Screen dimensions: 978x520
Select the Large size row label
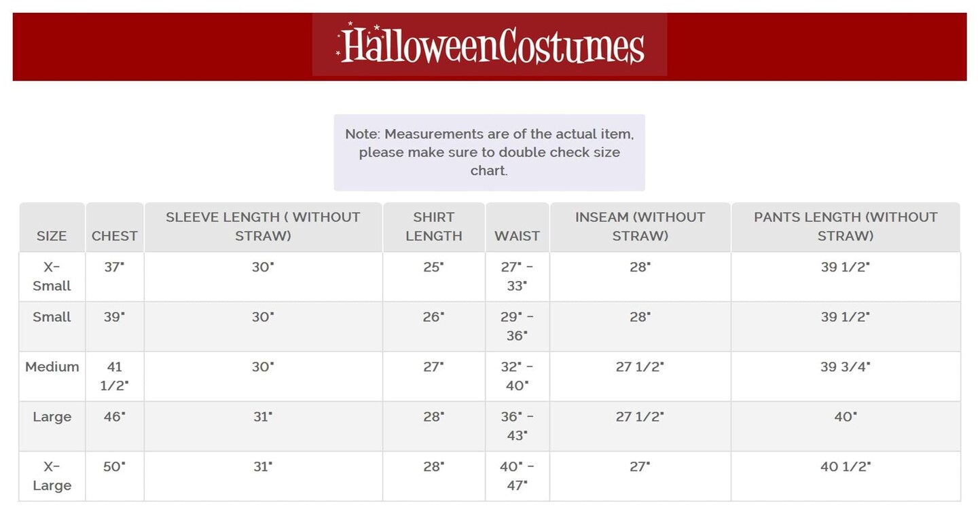pyautogui.click(x=52, y=417)
